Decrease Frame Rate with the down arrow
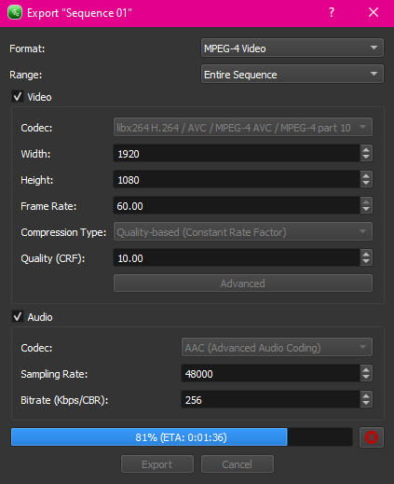The width and height of the screenshot is (394, 484). [x=366, y=210]
